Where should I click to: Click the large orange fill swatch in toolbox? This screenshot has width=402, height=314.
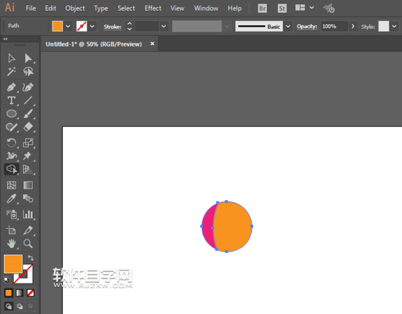pos(13,264)
